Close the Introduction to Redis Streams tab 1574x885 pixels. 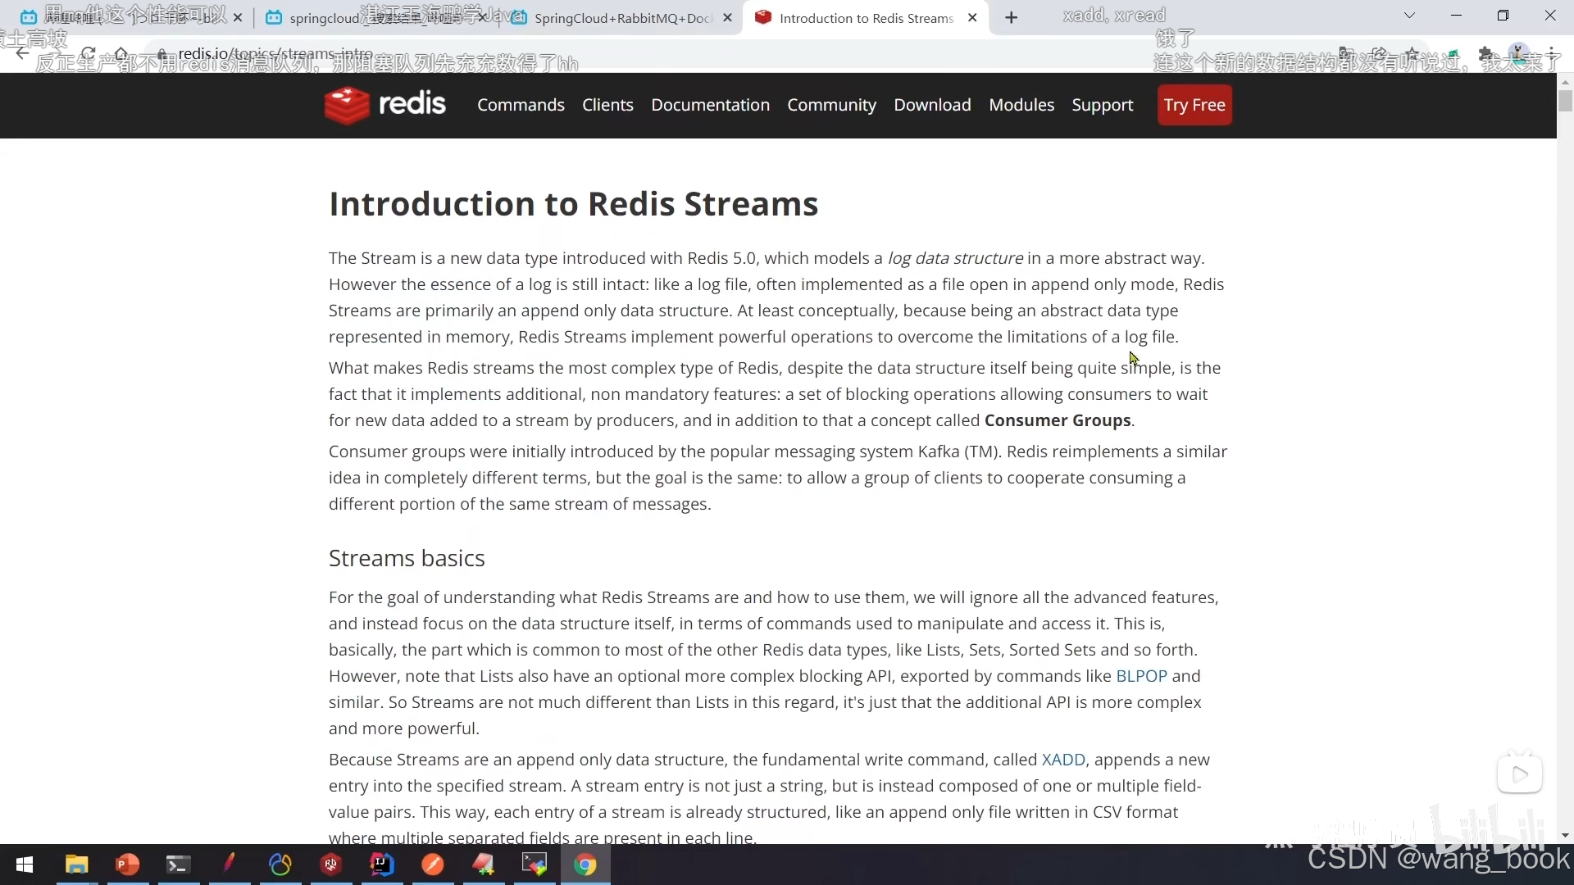(x=972, y=17)
